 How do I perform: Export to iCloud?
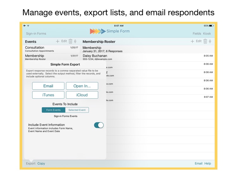82,95
